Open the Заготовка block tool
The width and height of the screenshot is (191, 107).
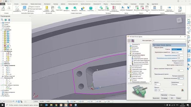(x=24, y=8)
